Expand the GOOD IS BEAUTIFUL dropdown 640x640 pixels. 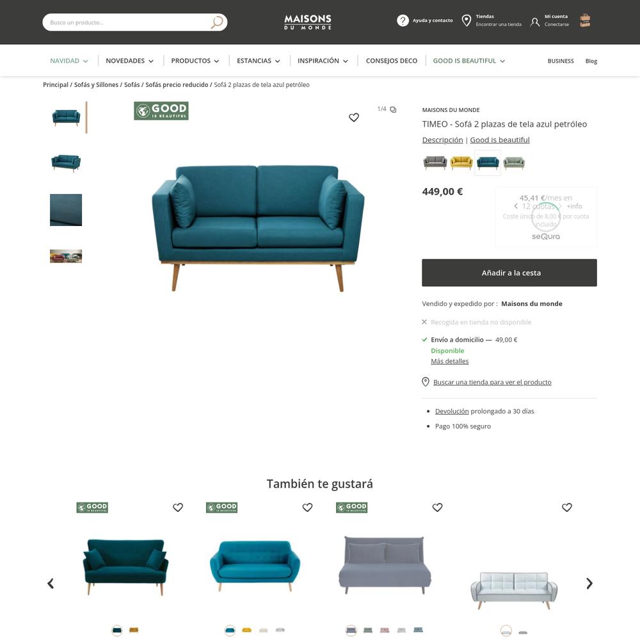click(x=469, y=61)
